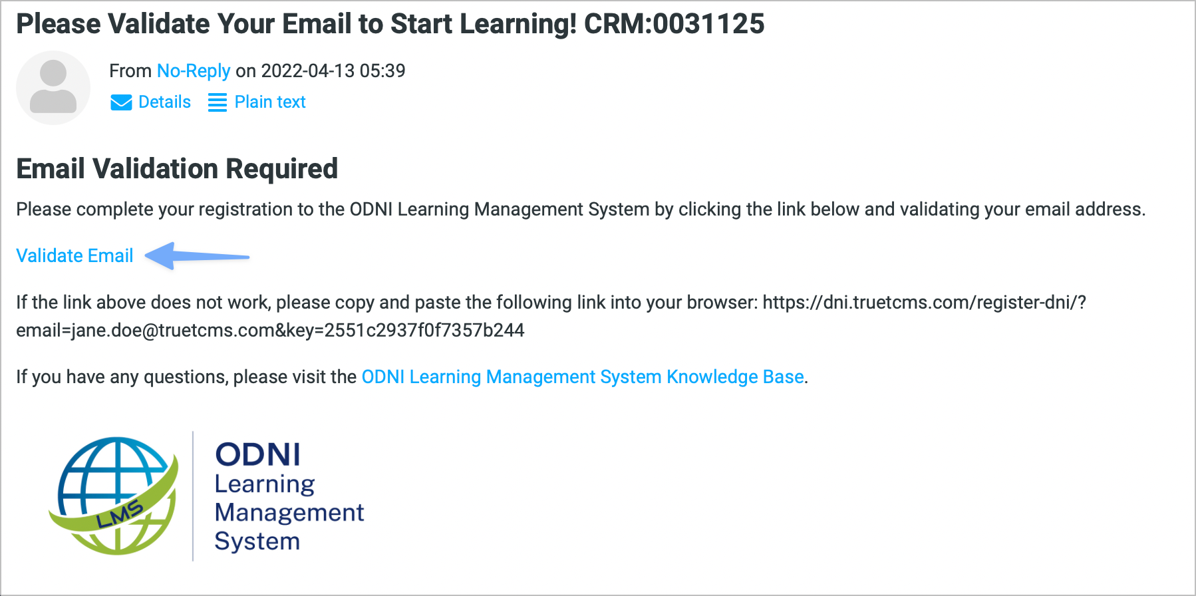Click the sender avatar icon
The width and height of the screenshot is (1196, 596).
(53, 88)
